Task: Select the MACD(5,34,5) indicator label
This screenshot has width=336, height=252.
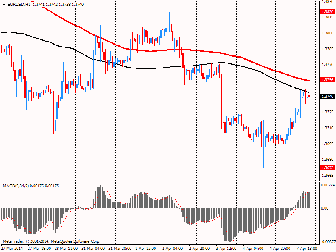Action: pyautogui.click(x=16, y=186)
